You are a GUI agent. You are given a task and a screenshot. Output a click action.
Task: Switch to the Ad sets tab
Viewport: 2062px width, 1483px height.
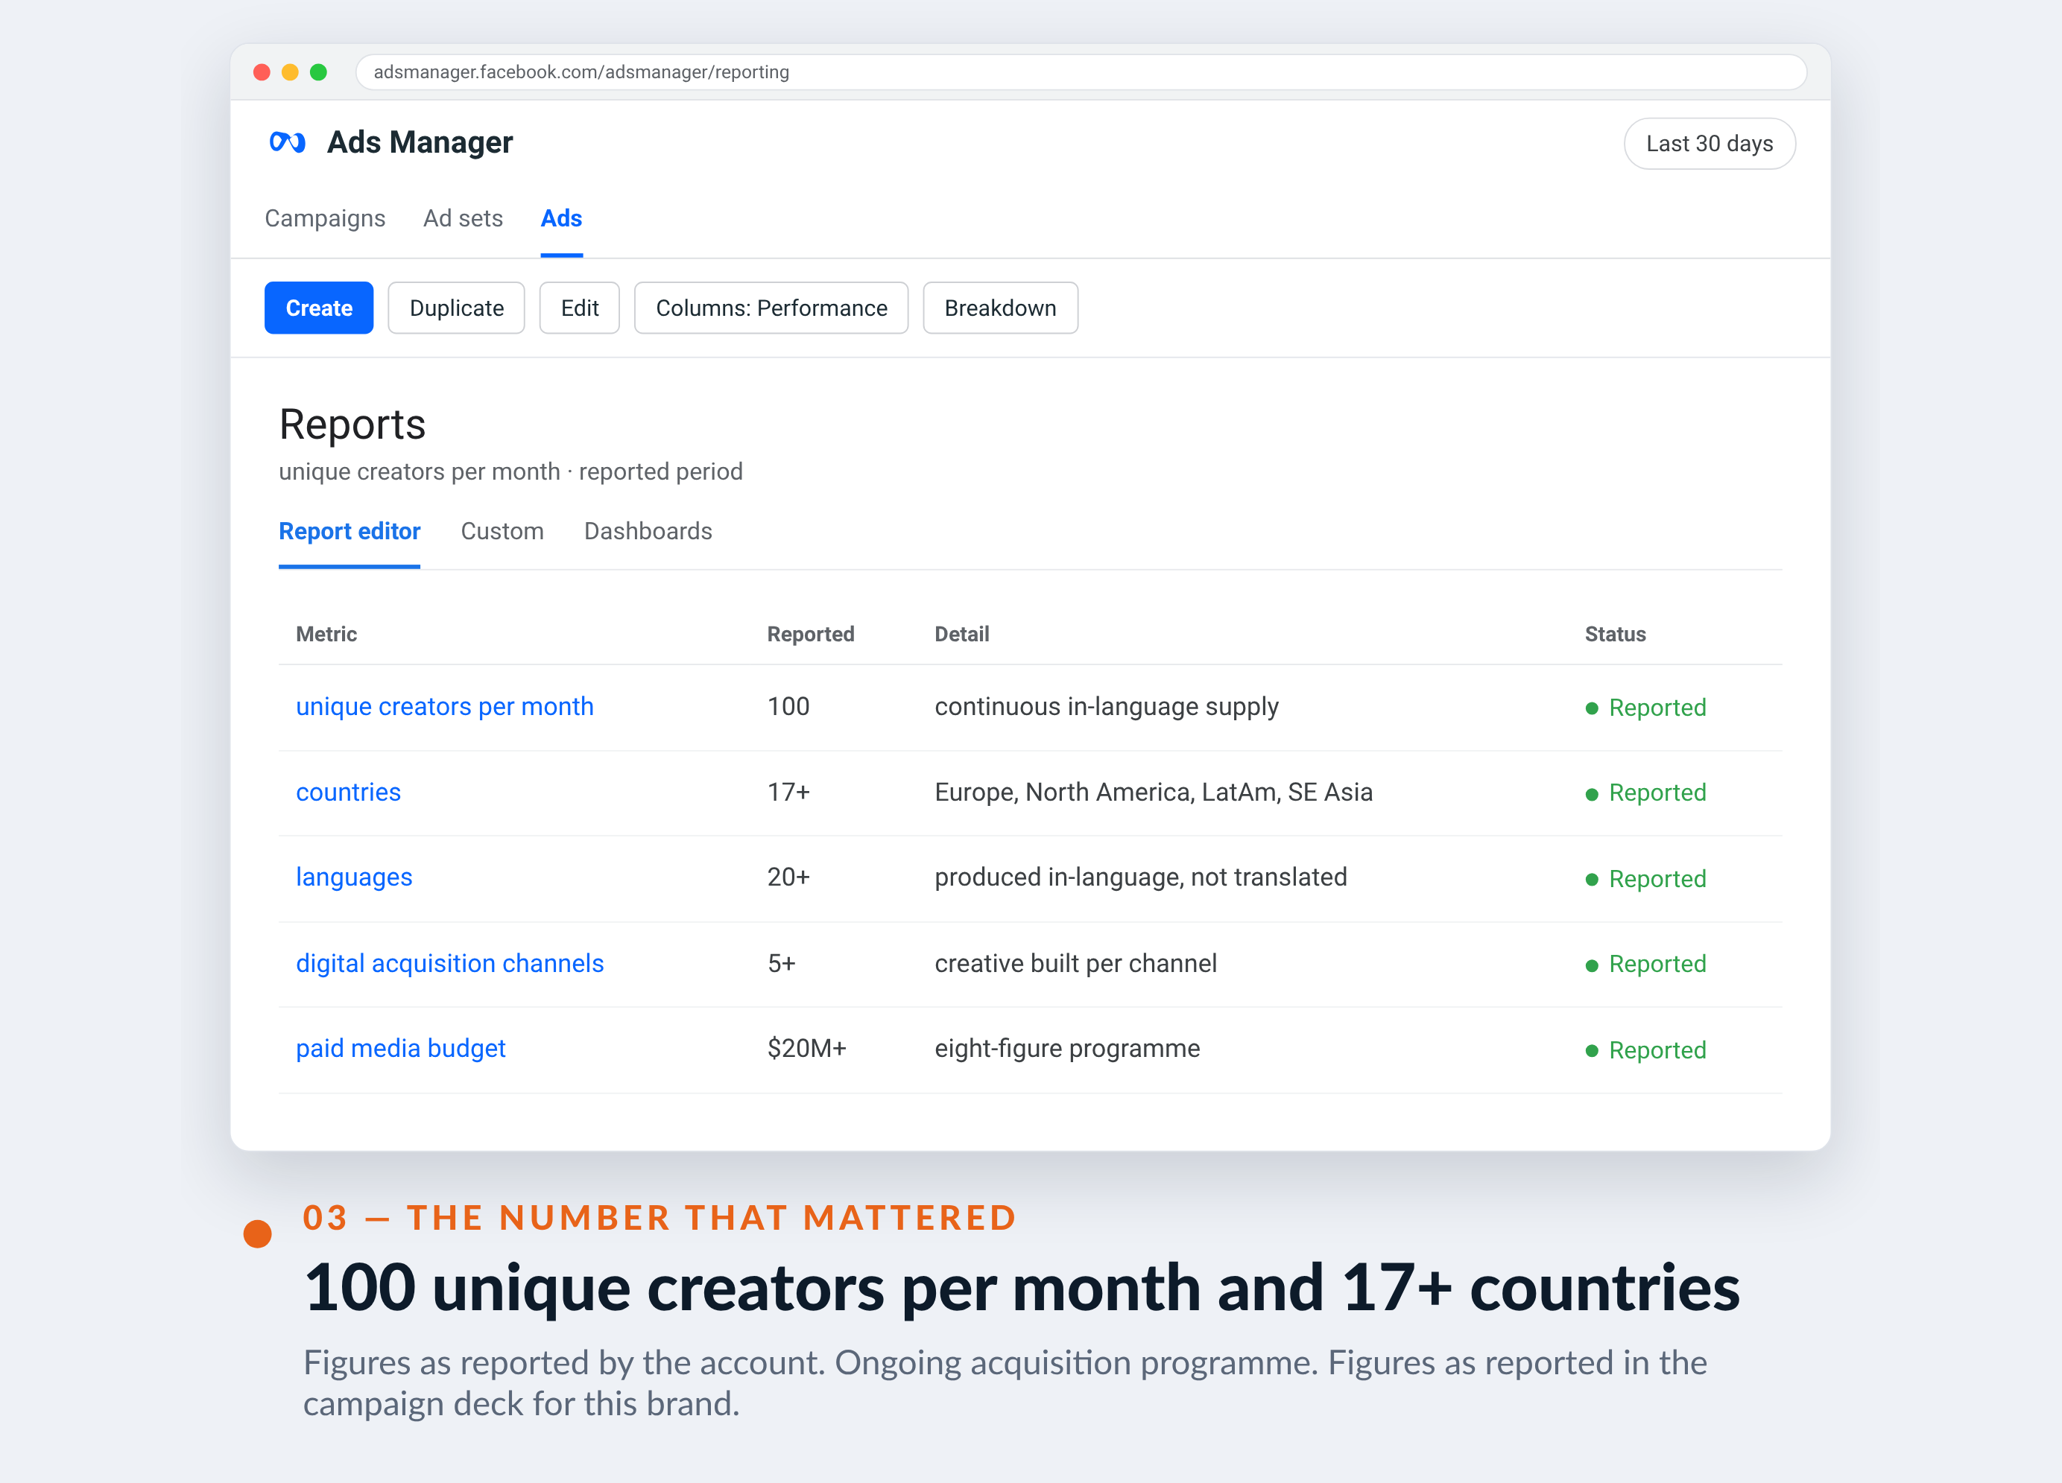(x=463, y=218)
